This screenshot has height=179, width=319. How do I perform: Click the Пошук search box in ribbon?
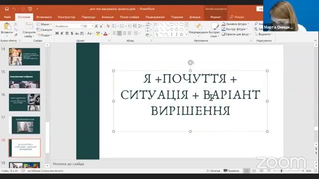point(237,17)
